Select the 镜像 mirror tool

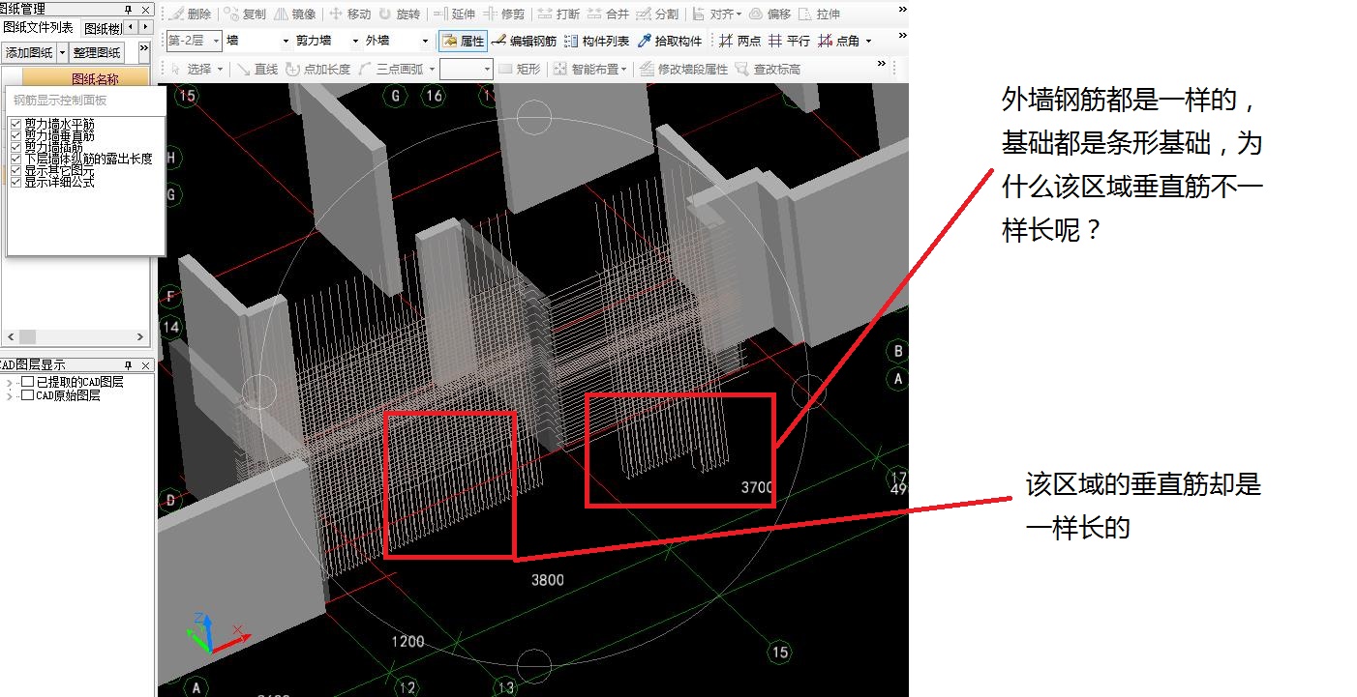(294, 15)
